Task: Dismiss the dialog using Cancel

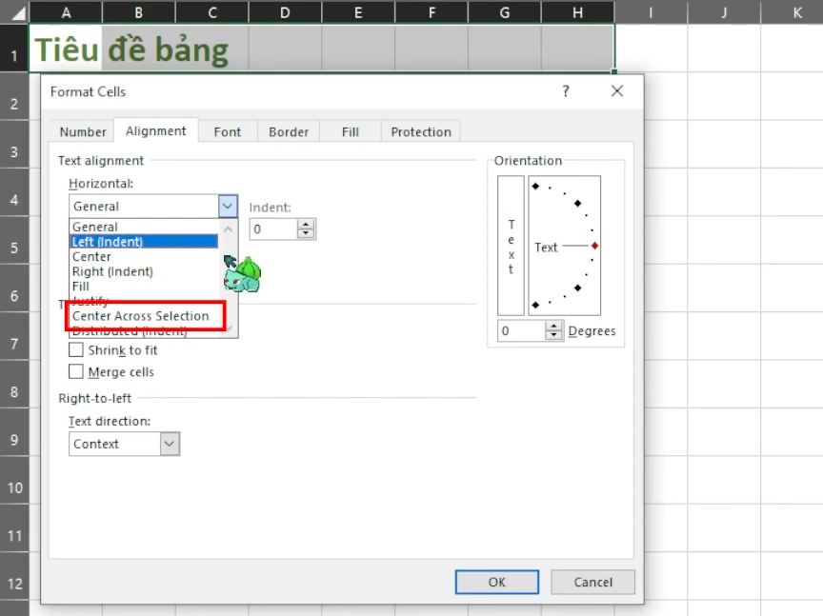Action: 592,582
